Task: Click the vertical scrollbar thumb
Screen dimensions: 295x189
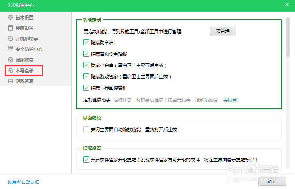Action: point(288,37)
